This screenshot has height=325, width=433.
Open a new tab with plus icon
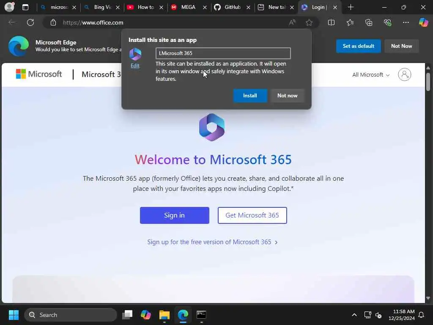[351, 7]
